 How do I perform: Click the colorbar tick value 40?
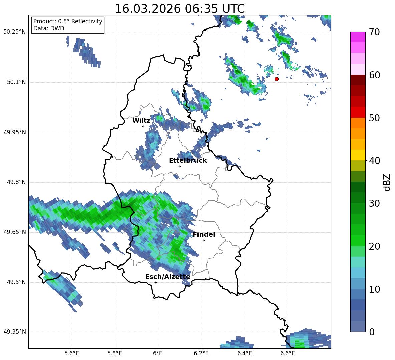pyautogui.click(x=374, y=161)
